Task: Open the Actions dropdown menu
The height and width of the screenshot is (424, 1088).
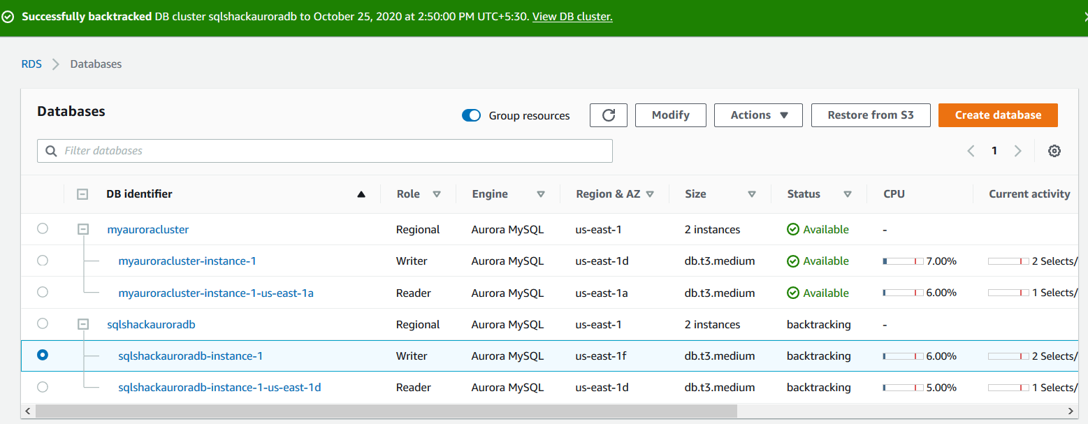Action: (758, 115)
